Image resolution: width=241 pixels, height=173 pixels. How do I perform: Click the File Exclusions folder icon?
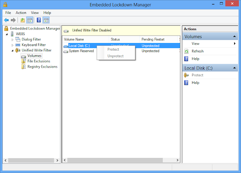[23, 61]
